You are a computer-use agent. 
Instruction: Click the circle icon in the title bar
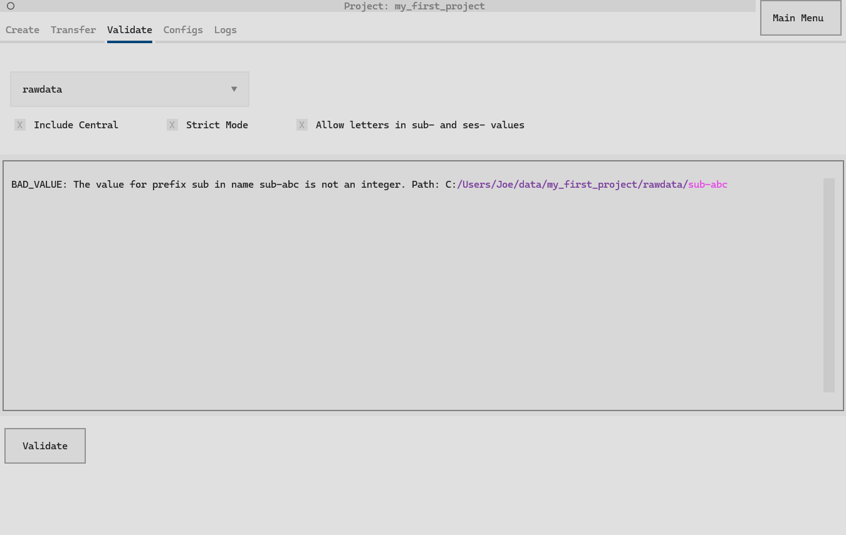coord(11,6)
